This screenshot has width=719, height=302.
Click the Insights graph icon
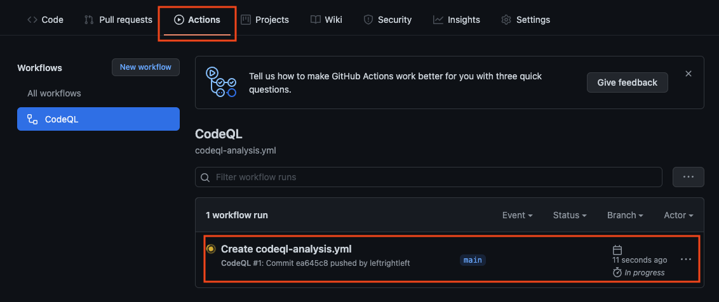[x=438, y=20]
